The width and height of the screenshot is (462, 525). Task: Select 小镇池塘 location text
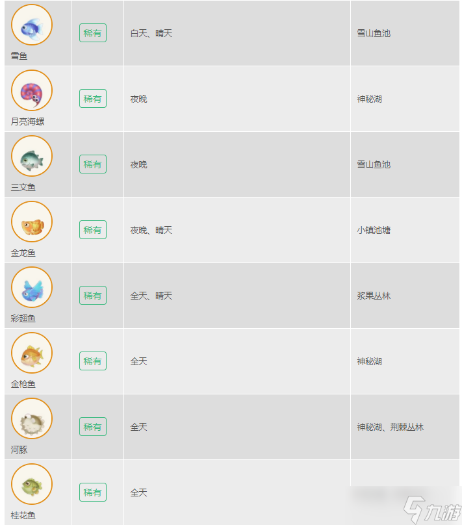click(374, 230)
